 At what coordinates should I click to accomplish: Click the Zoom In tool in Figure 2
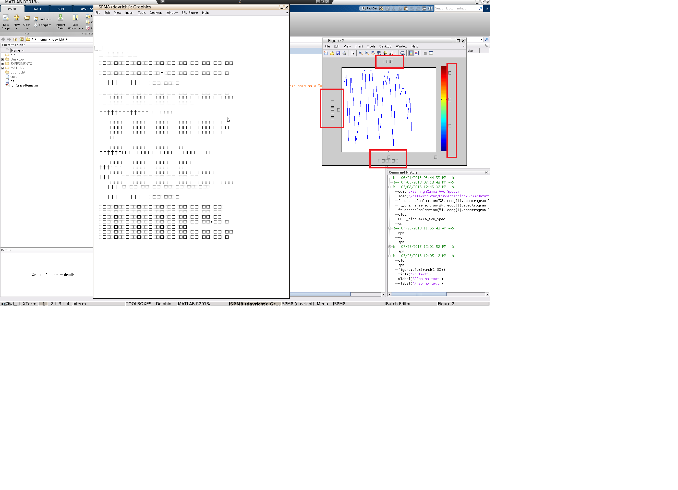pyautogui.click(x=360, y=53)
